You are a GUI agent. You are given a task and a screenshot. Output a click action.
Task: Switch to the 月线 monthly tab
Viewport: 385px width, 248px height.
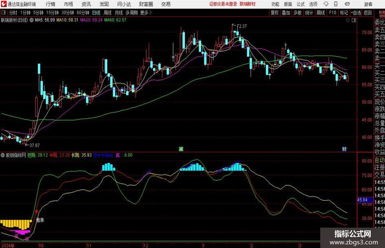point(119,13)
